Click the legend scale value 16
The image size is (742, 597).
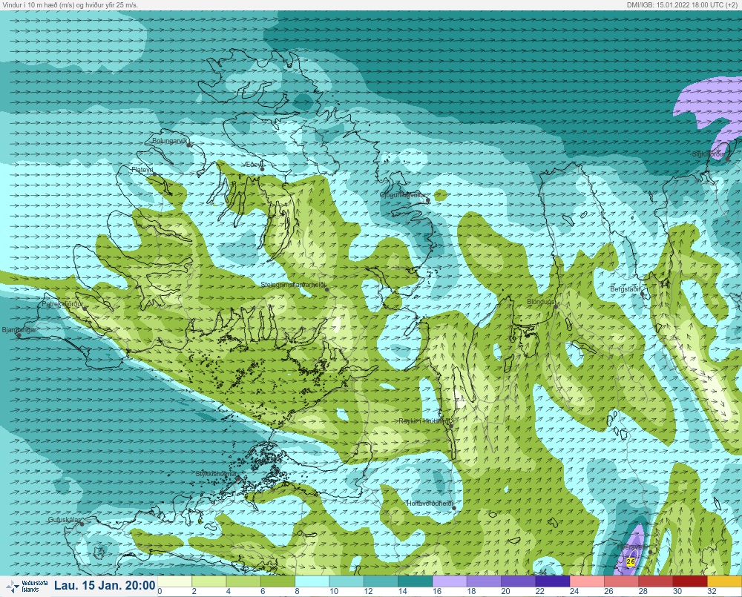click(437, 591)
